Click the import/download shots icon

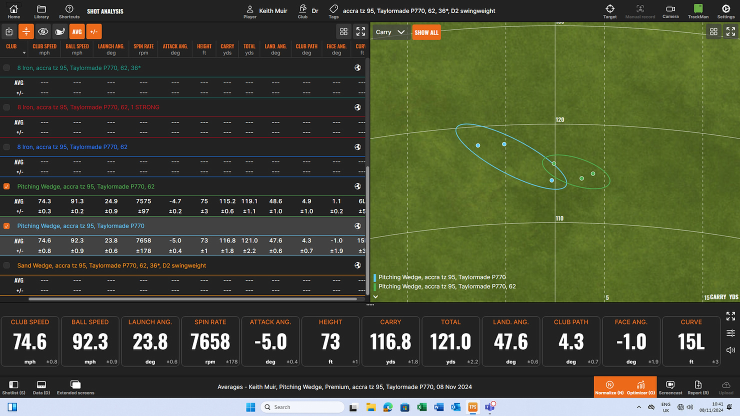(9, 31)
